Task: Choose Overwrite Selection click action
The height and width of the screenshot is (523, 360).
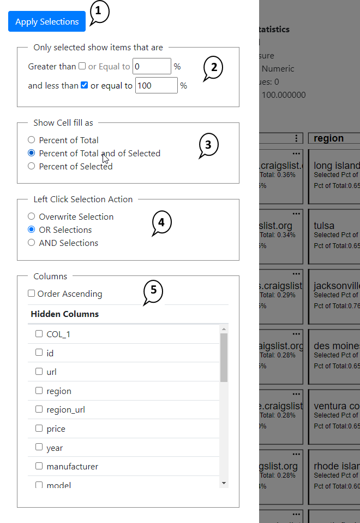Action: tap(32, 216)
